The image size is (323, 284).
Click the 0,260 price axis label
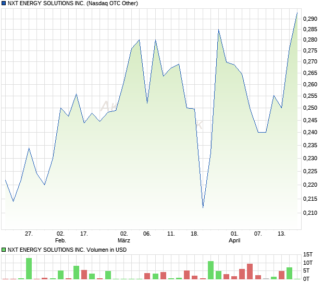(310, 84)
